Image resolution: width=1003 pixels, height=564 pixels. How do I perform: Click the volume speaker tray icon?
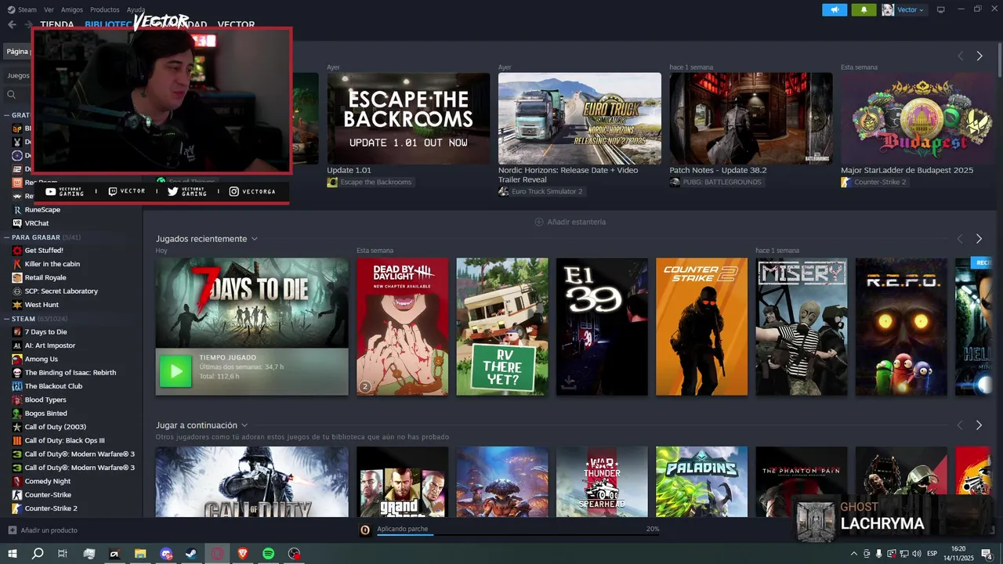coord(916,554)
